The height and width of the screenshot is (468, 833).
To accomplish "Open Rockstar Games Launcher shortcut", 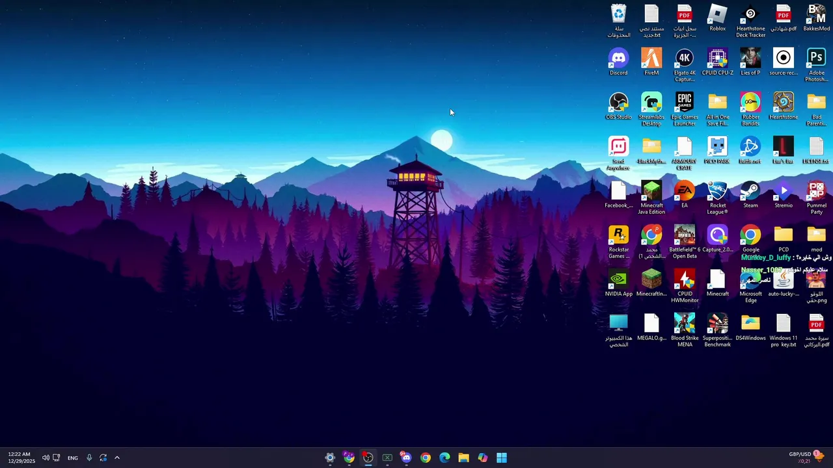I will point(618,242).
